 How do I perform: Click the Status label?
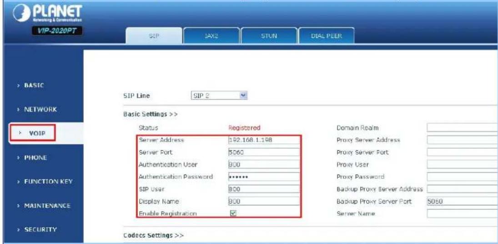tap(148, 128)
